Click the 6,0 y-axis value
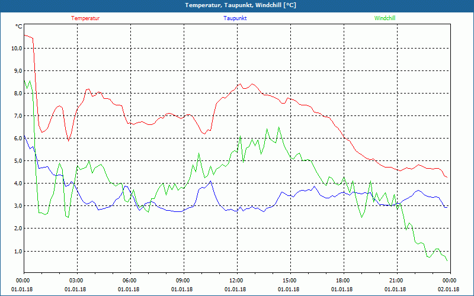The height and width of the screenshot is (296, 474). (18, 139)
